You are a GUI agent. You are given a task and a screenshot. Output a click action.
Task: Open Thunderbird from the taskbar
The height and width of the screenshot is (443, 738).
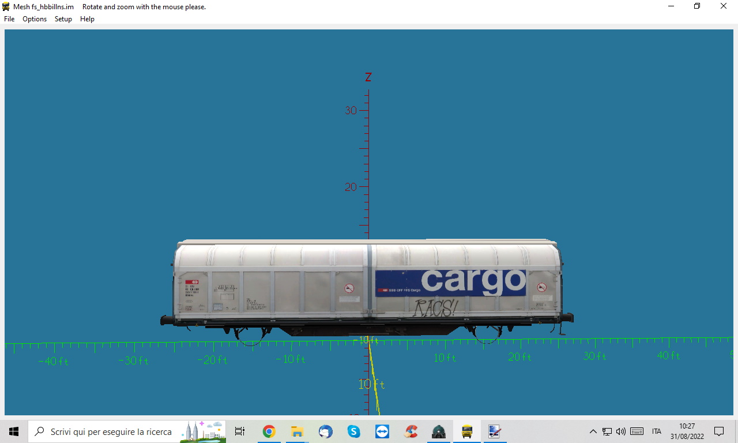(x=325, y=431)
